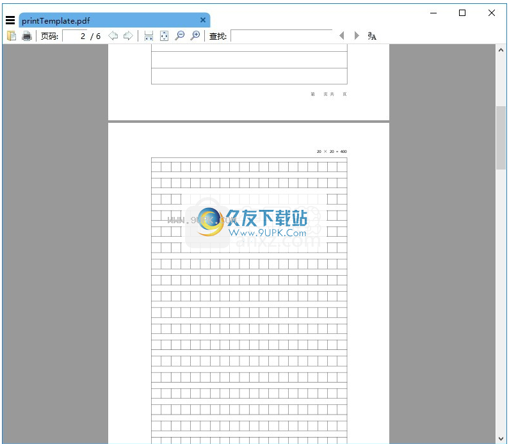509x444 pixels.
Task: Click find previous triangle button
Action: [341, 36]
